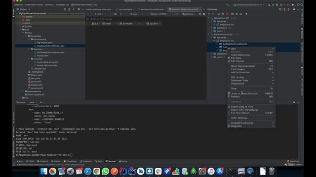Viewport: 316px width, 177px height.
Task: Open the Database vertical side tab
Action: click(x=302, y=34)
